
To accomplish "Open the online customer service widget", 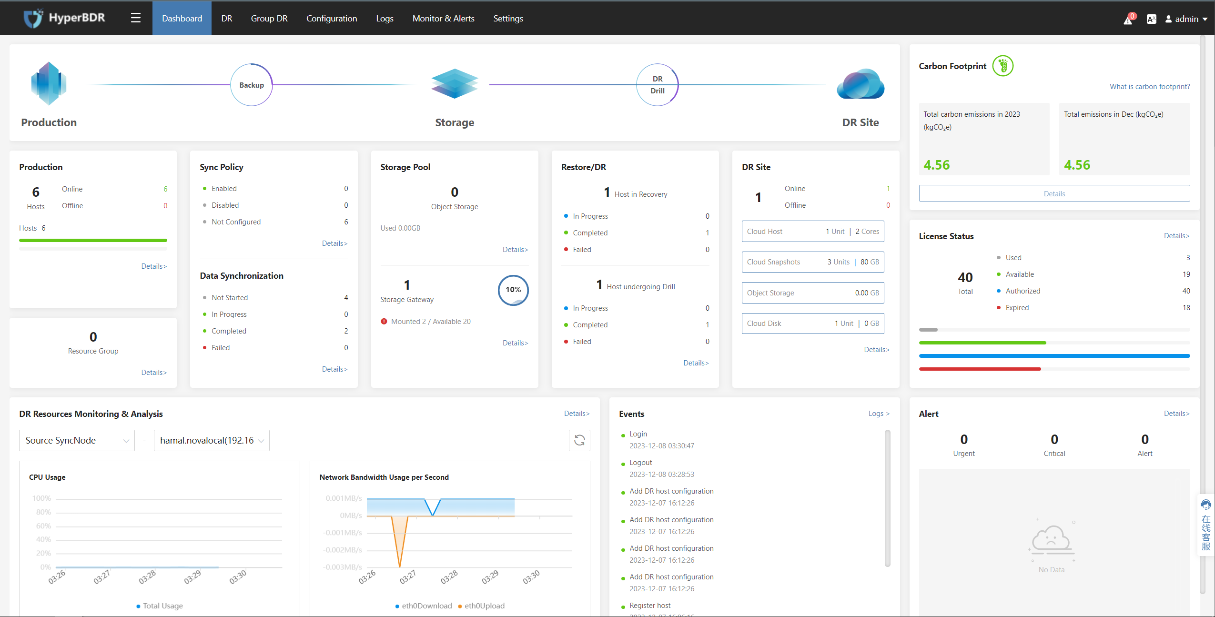I will 1206,525.
